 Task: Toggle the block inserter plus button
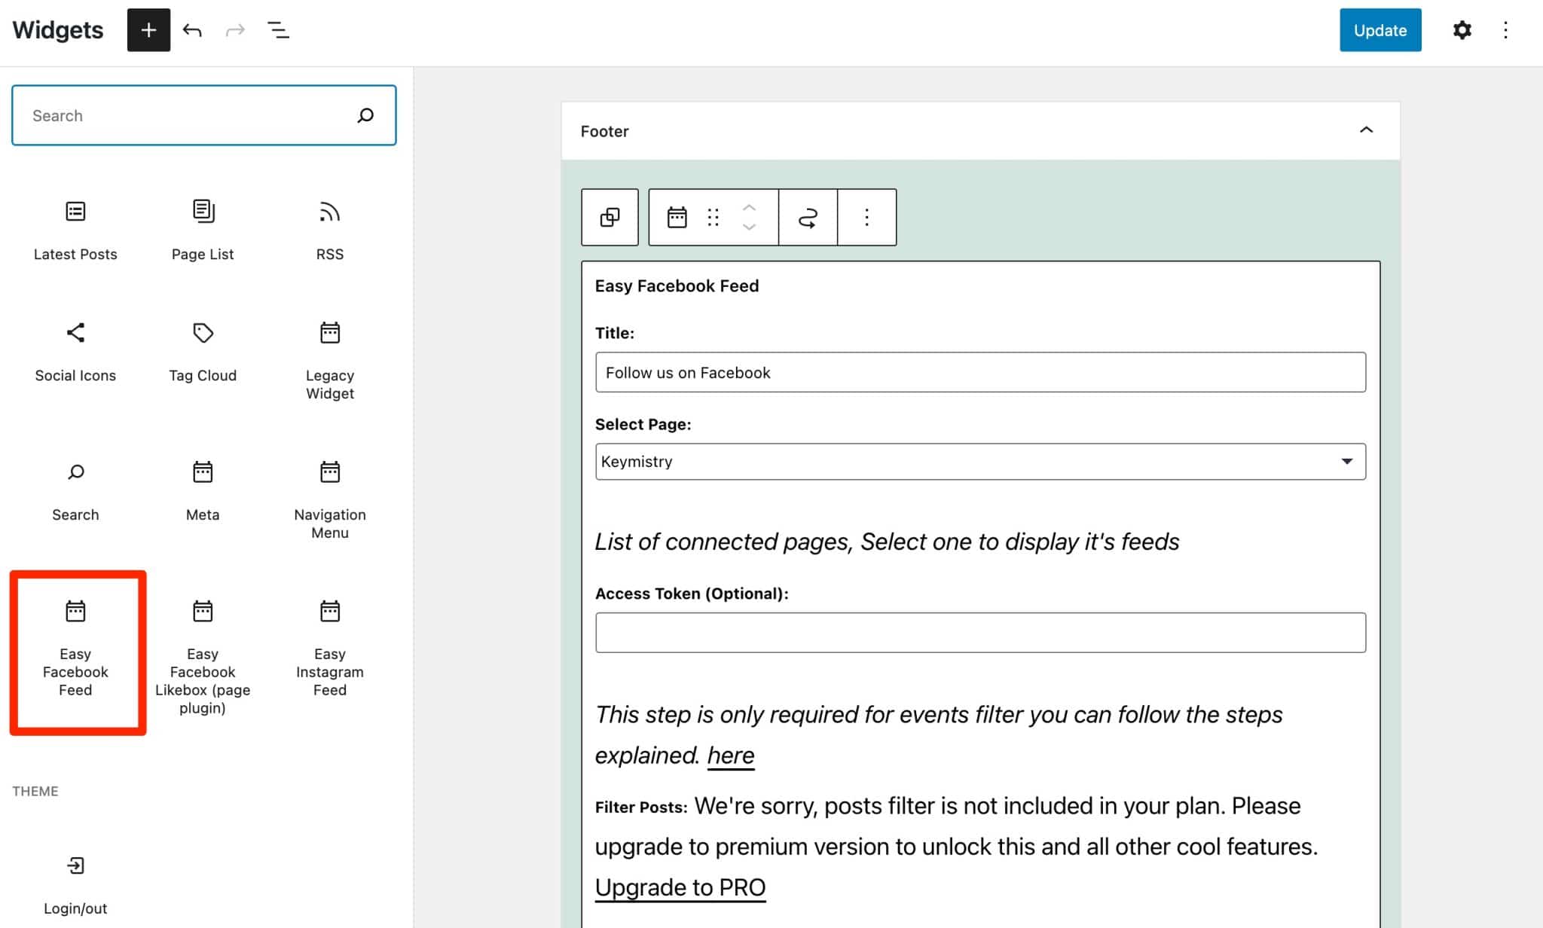(x=148, y=30)
